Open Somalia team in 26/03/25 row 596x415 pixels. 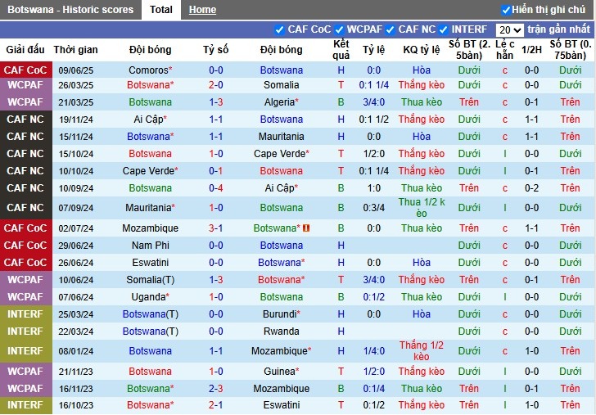pos(282,85)
